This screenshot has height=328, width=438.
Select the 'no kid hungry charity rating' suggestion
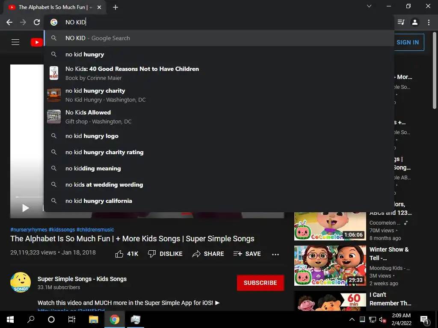219,152
